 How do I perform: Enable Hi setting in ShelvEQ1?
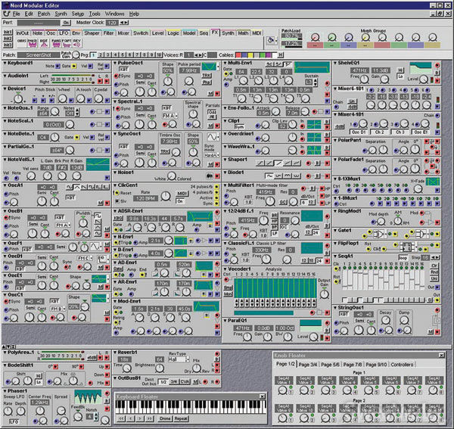400,70
